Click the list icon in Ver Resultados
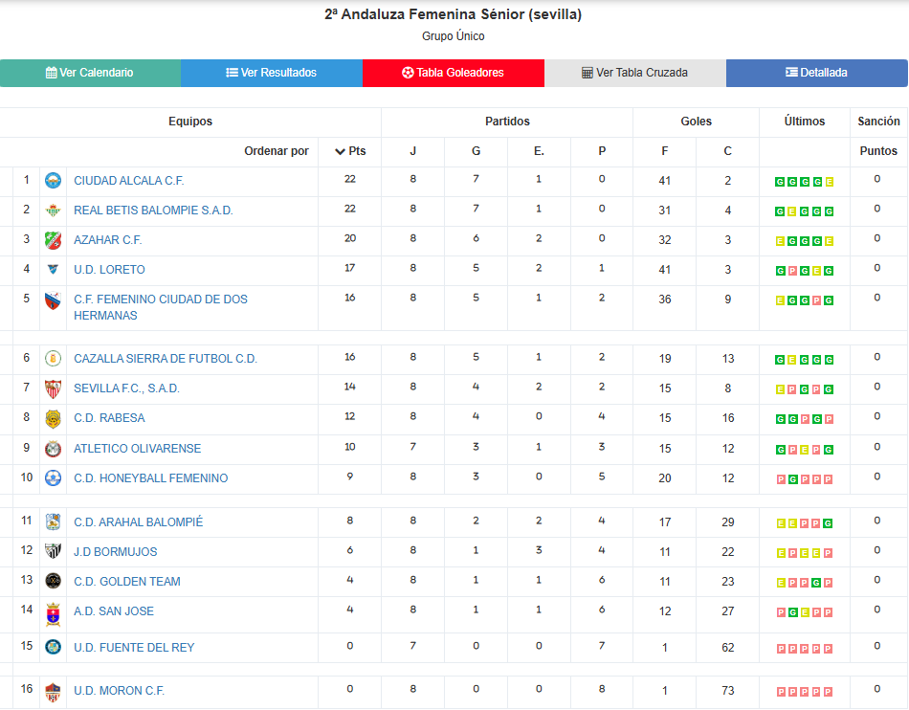The image size is (909, 710). tap(232, 73)
